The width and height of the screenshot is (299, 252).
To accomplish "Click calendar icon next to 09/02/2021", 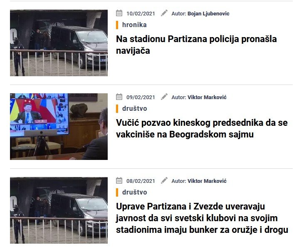I will tap(119, 97).
